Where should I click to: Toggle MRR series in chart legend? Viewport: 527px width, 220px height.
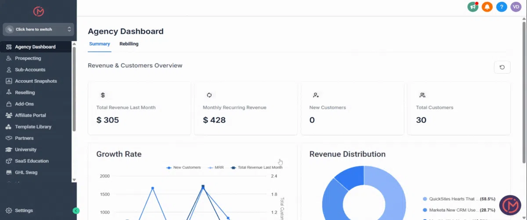coord(216,167)
